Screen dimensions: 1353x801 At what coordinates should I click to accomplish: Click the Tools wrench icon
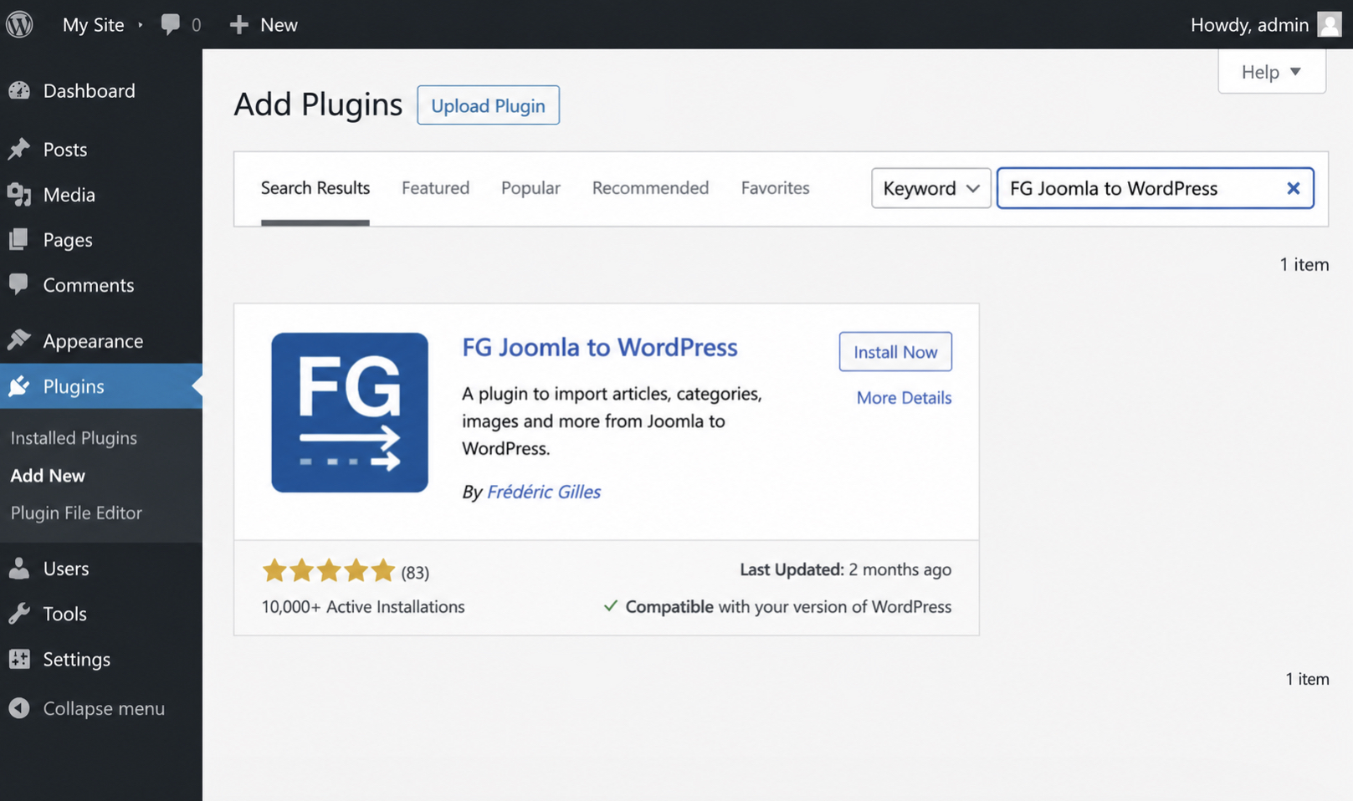tap(19, 614)
